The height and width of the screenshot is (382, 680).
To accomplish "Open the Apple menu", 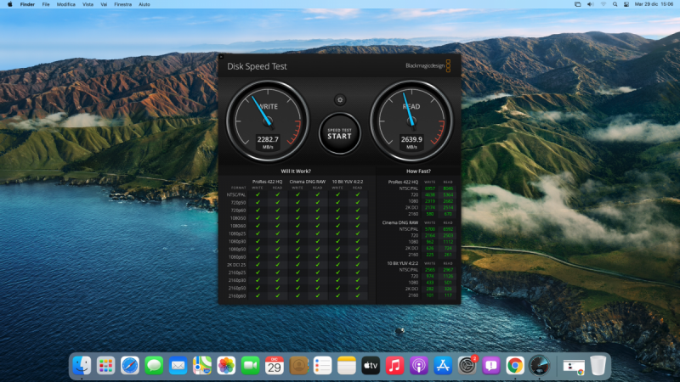I will click(x=10, y=4).
